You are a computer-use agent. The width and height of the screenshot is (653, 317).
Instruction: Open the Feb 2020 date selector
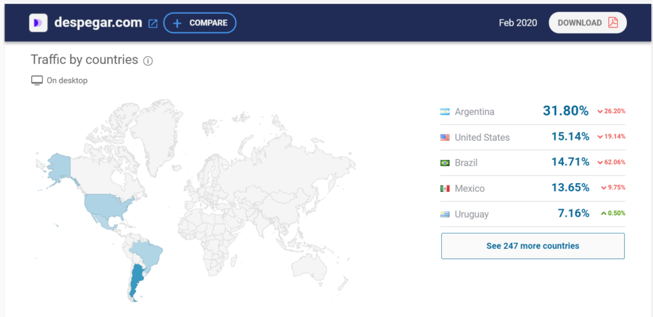pyautogui.click(x=518, y=23)
